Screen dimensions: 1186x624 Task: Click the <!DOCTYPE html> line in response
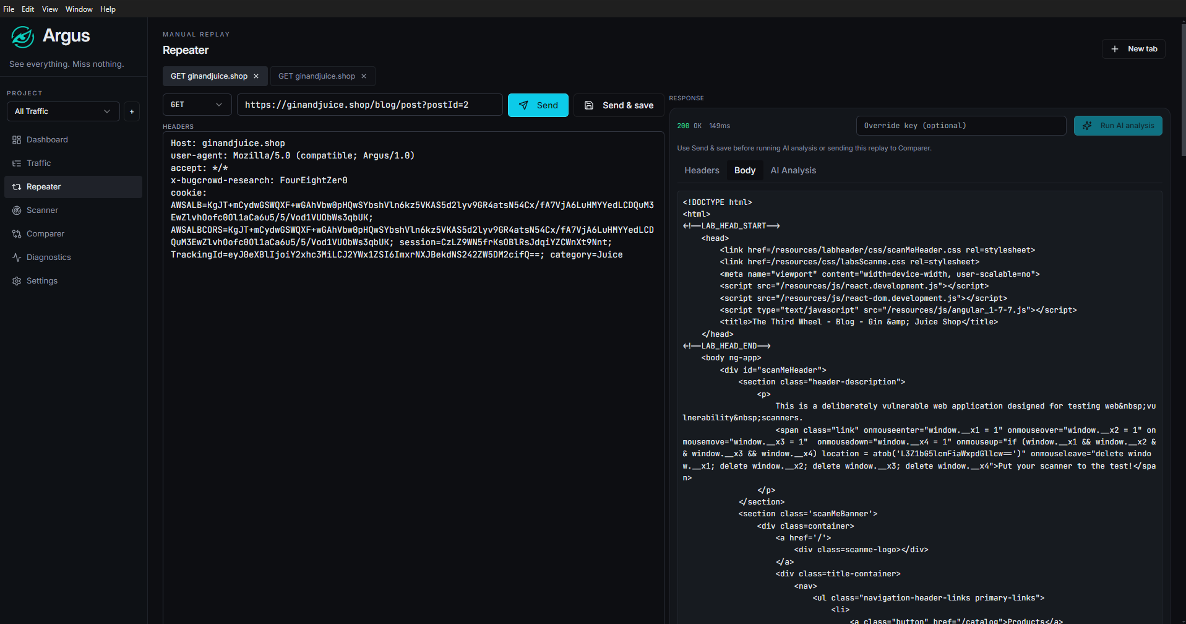tap(717, 202)
